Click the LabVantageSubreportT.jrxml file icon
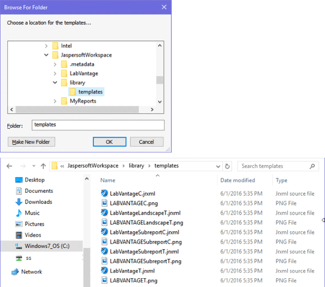Image resolution: width=325 pixels, height=287 pixels. point(104,251)
